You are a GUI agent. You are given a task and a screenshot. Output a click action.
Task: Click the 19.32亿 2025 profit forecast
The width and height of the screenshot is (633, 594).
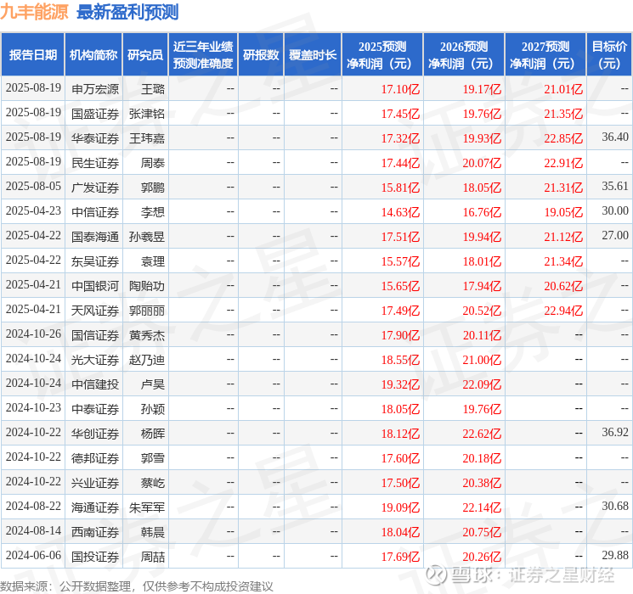pyautogui.click(x=400, y=384)
